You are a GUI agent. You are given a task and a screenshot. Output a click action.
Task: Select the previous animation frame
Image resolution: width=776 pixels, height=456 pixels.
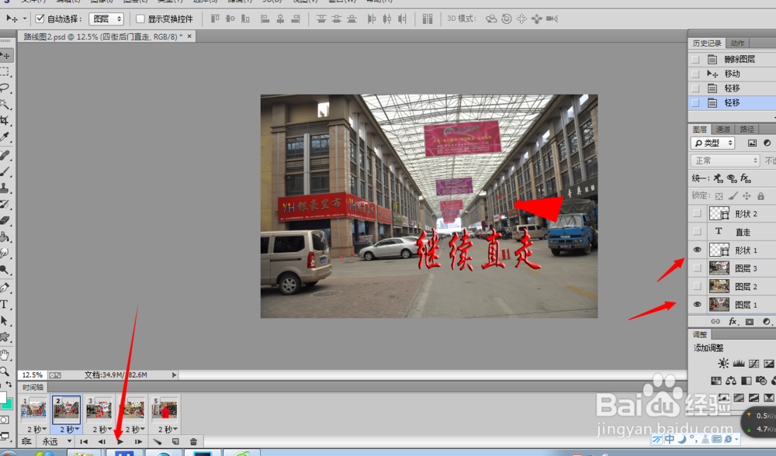(102, 442)
